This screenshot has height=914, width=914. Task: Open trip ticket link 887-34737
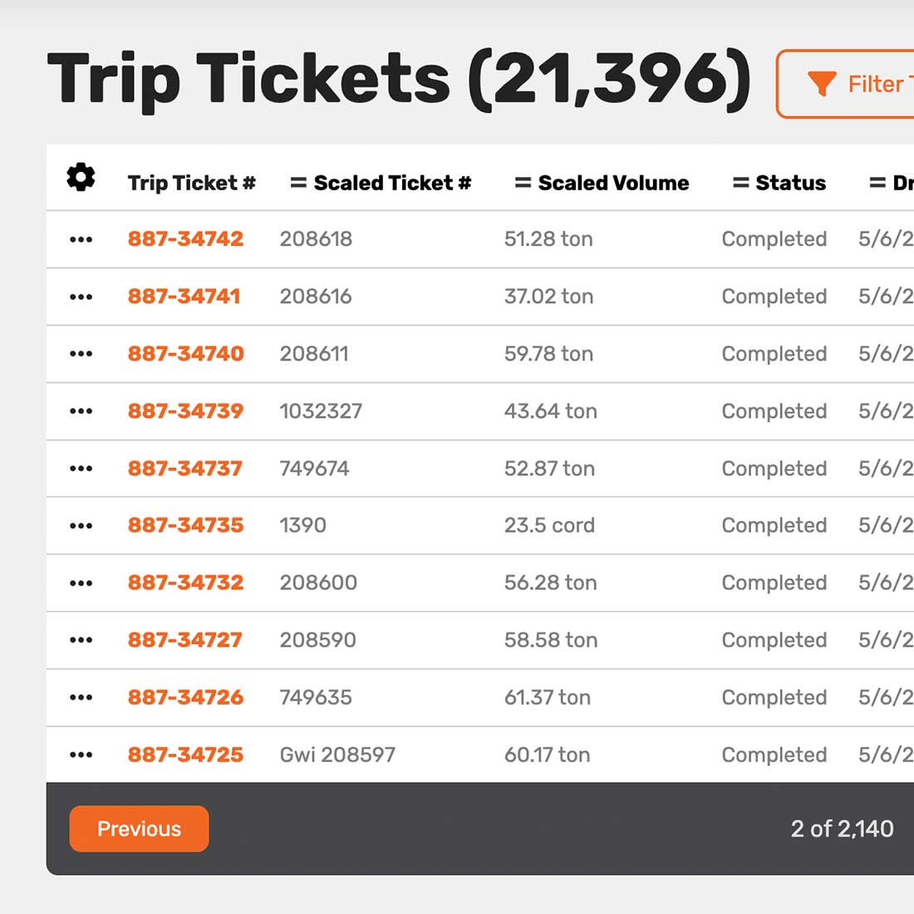click(184, 469)
